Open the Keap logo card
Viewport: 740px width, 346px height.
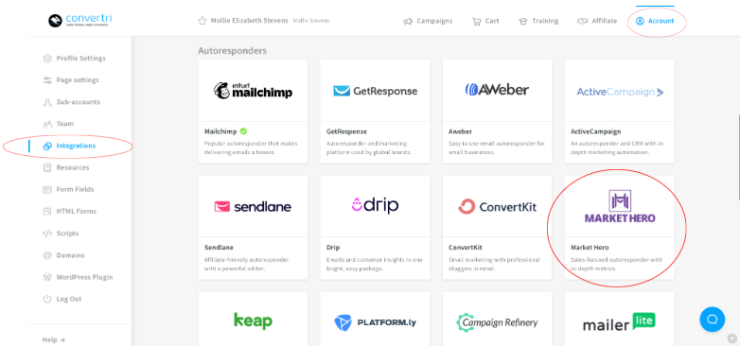coord(253,320)
